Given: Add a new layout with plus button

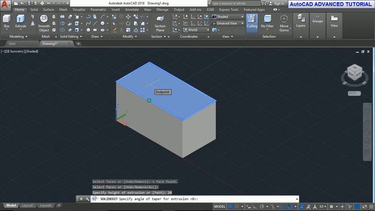Looking at the screenshot, I should pyautogui.click(x=59, y=205).
